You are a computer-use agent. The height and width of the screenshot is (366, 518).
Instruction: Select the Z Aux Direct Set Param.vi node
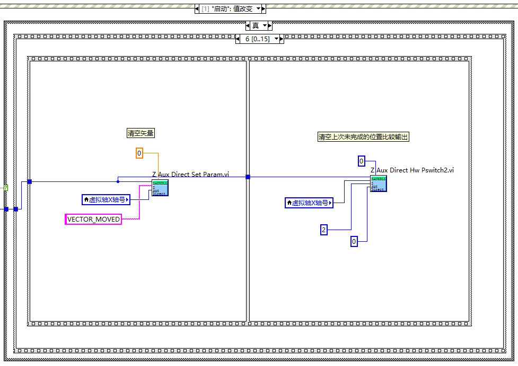click(160, 188)
